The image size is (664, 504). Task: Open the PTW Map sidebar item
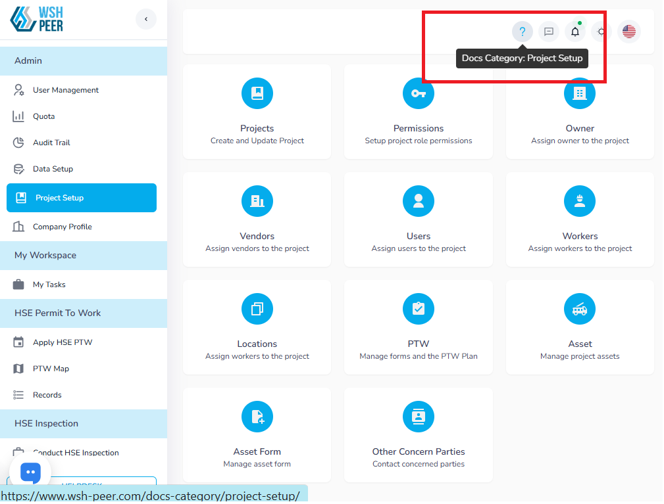pos(51,369)
